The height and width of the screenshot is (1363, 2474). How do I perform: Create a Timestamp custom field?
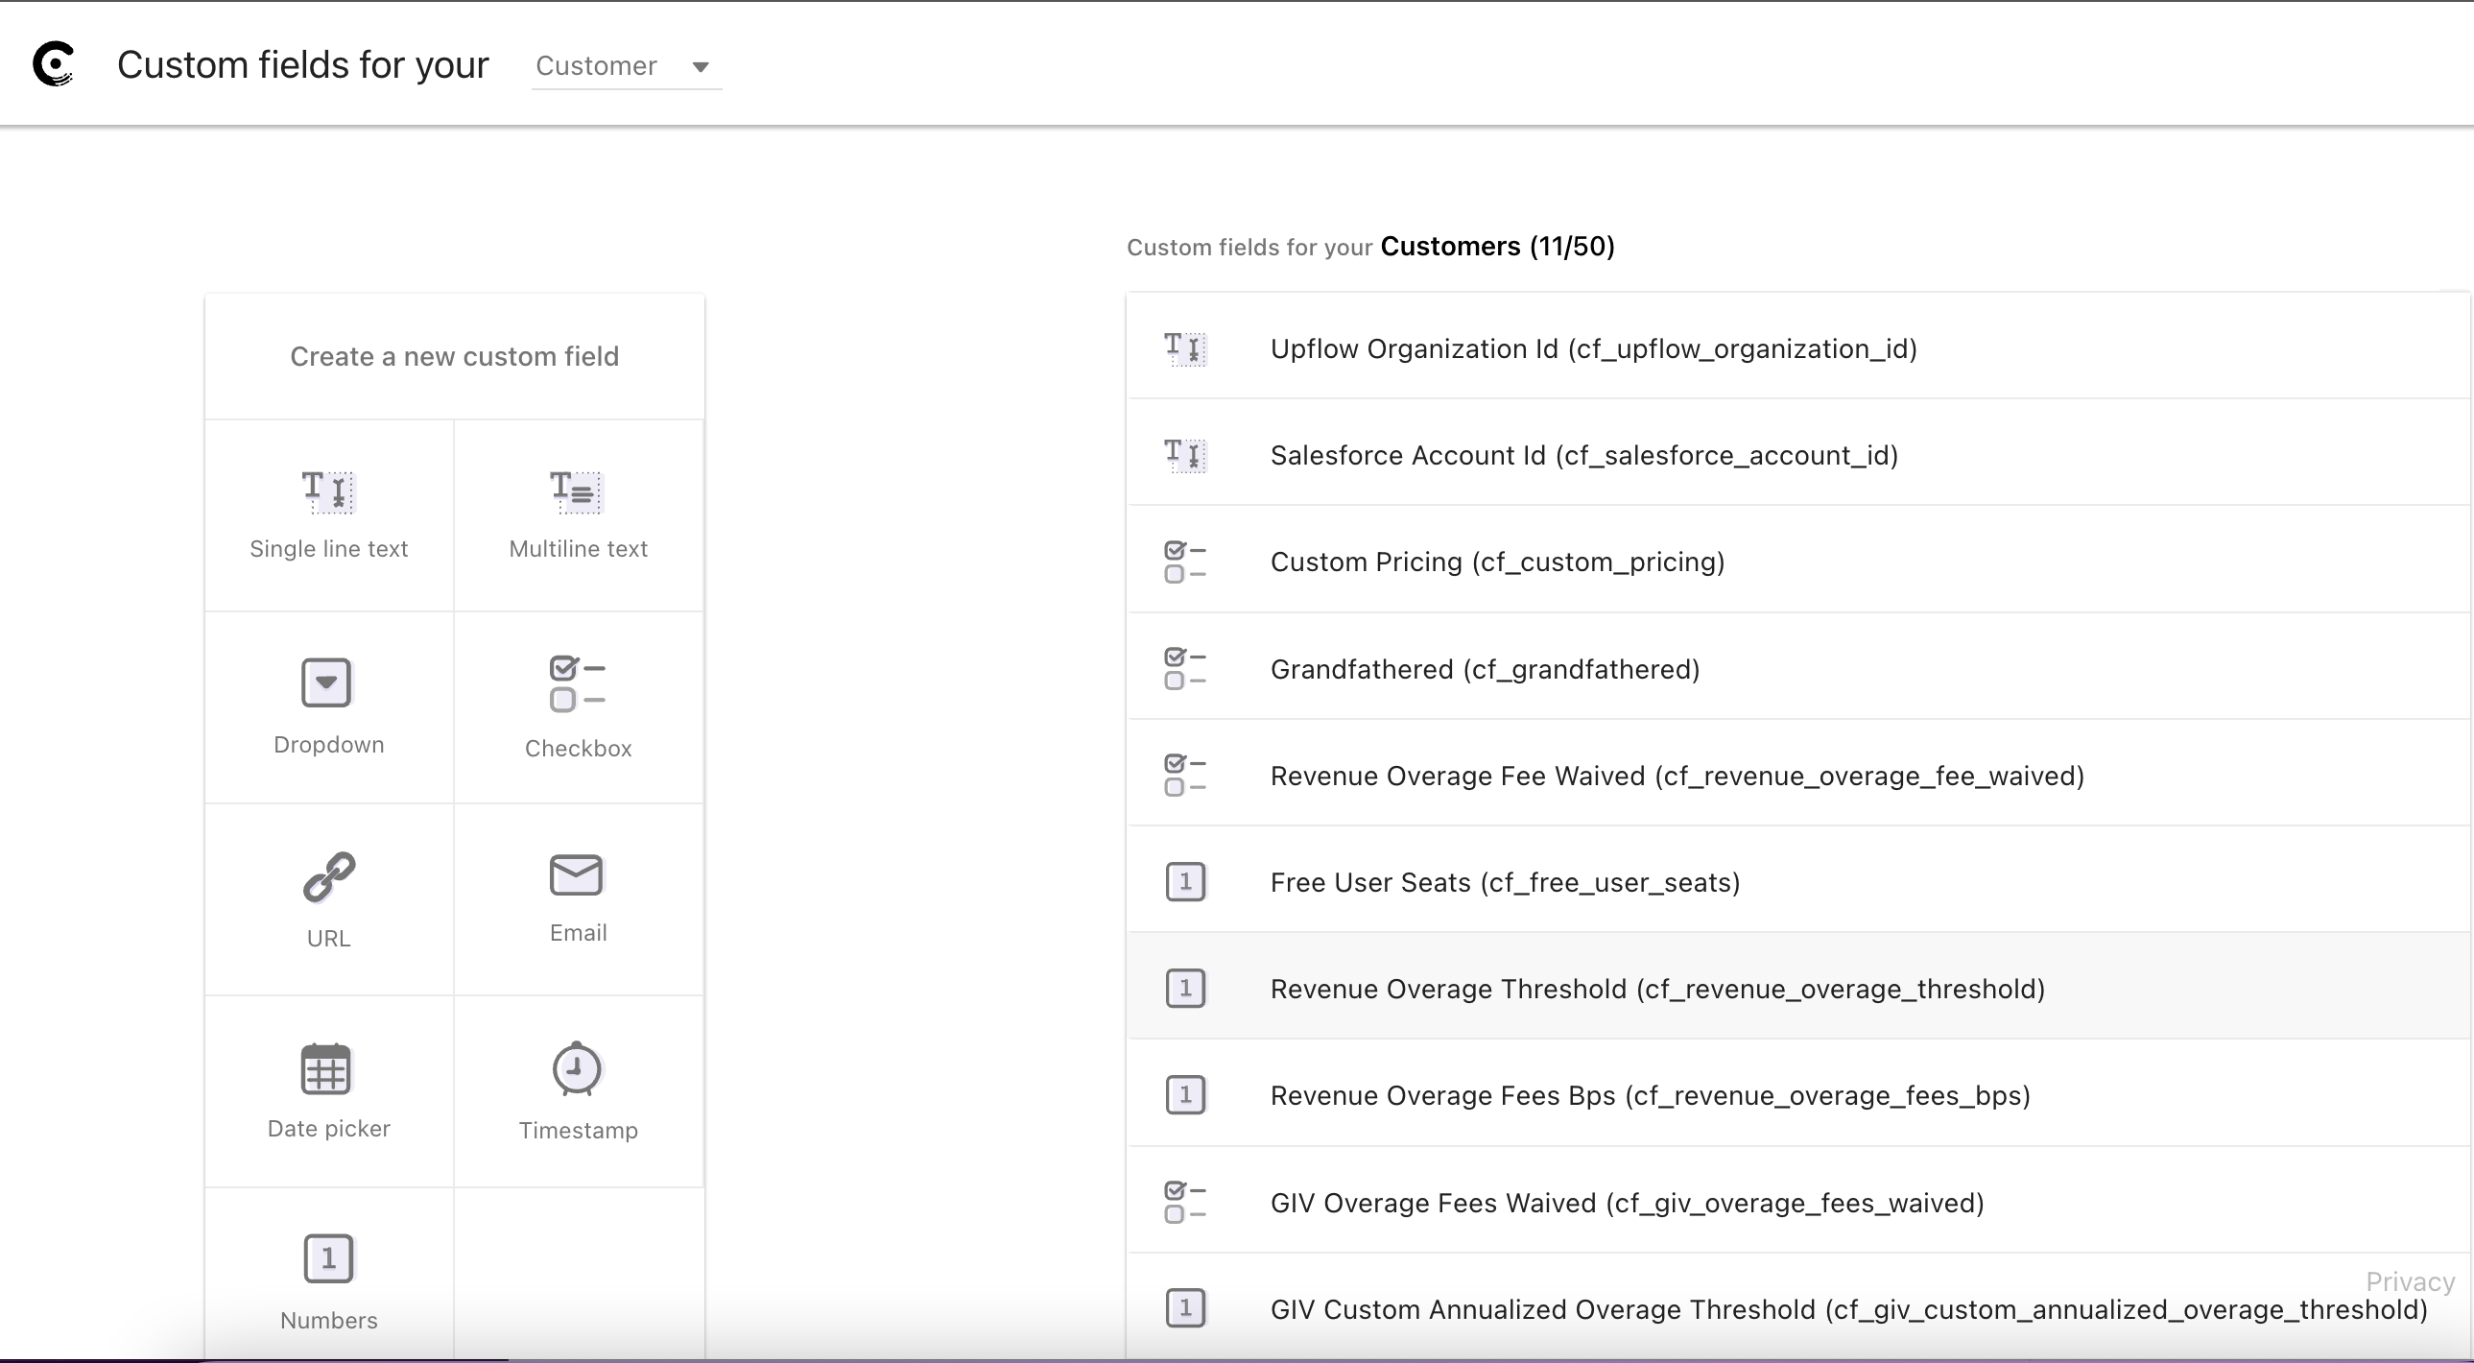coord(578,1091)
